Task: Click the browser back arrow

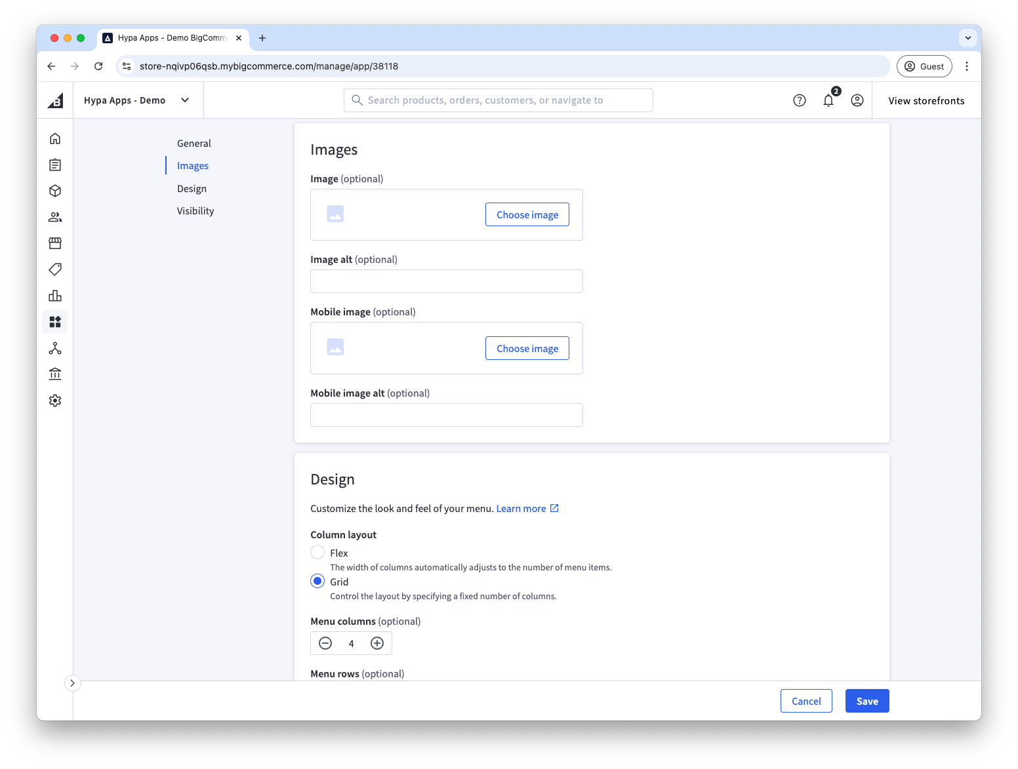Action: (x=51, y=66)
